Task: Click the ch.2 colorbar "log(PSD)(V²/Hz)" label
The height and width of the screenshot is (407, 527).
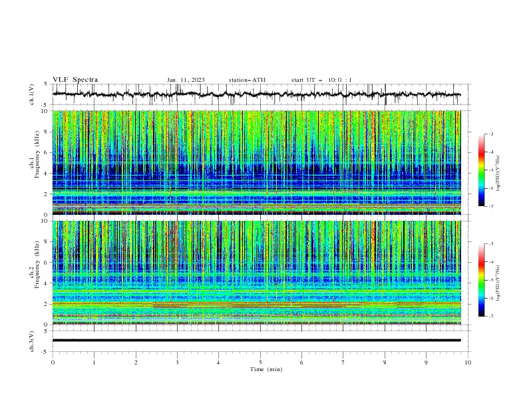Action: tap(498, 283)
